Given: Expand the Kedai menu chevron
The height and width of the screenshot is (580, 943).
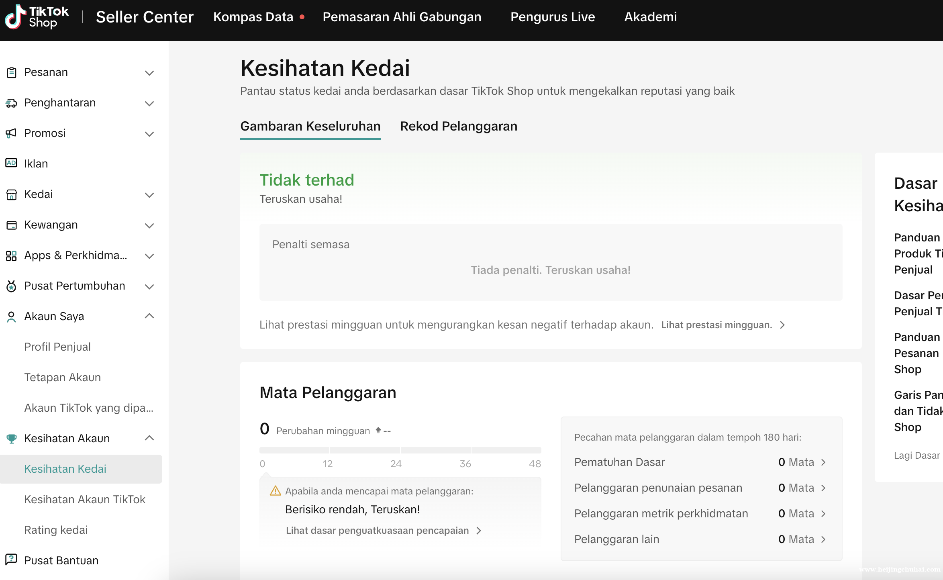Looking at the screenshot, I should tap(149, 195).
